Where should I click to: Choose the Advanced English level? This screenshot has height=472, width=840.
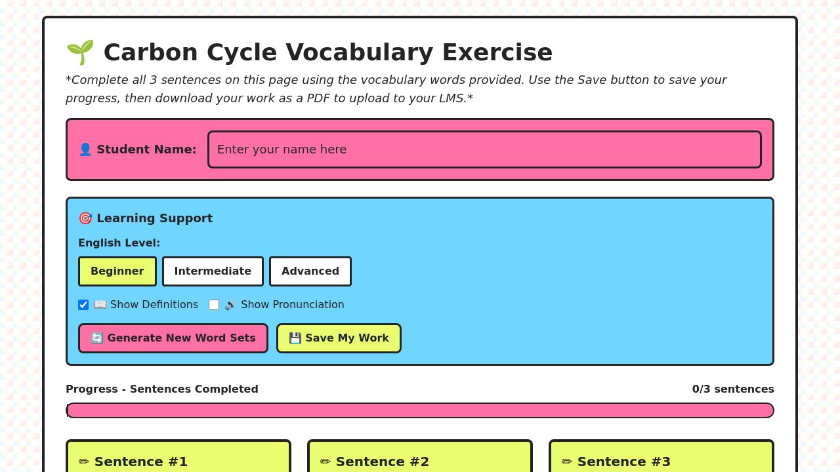tap(310, 271)
